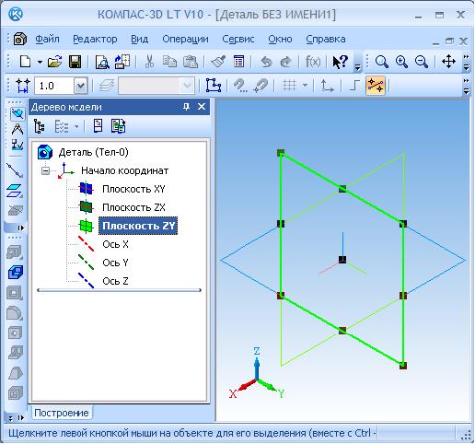Cut selection with scissors icon
This screenshot has width=475, height=444.
click(x=149, y=62)
